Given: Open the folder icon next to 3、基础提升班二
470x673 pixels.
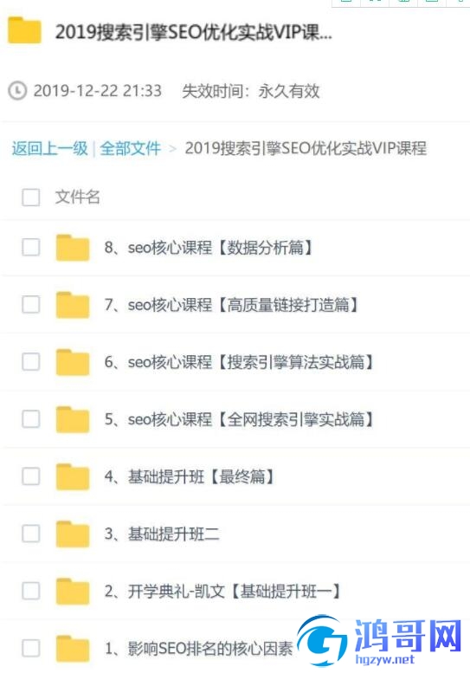Looking at the screenshot, I should (x=73, y=534).
